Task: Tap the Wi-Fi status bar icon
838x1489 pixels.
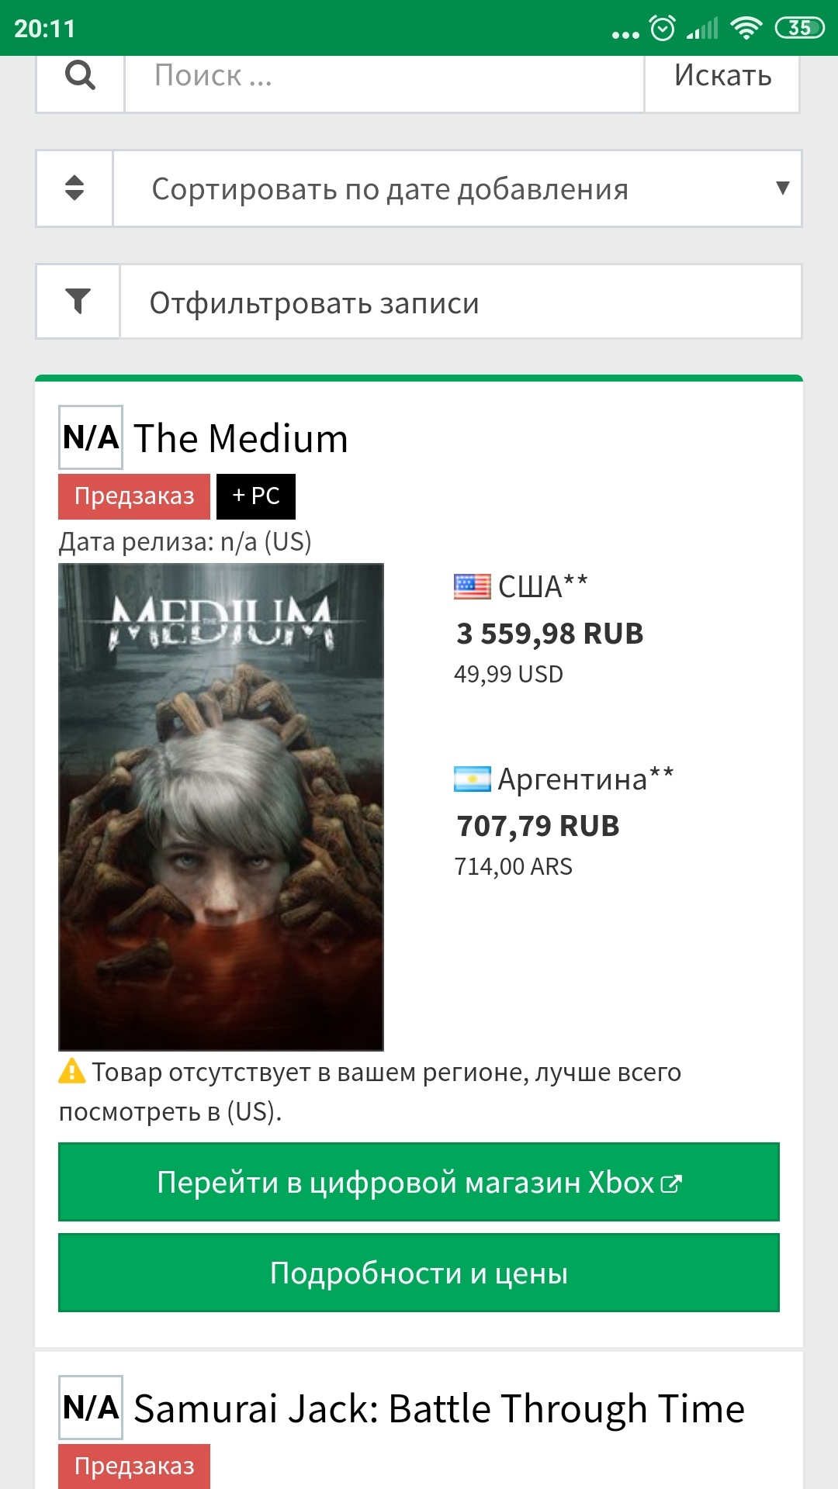Action: pyautogui.click(x=746, y=29)
